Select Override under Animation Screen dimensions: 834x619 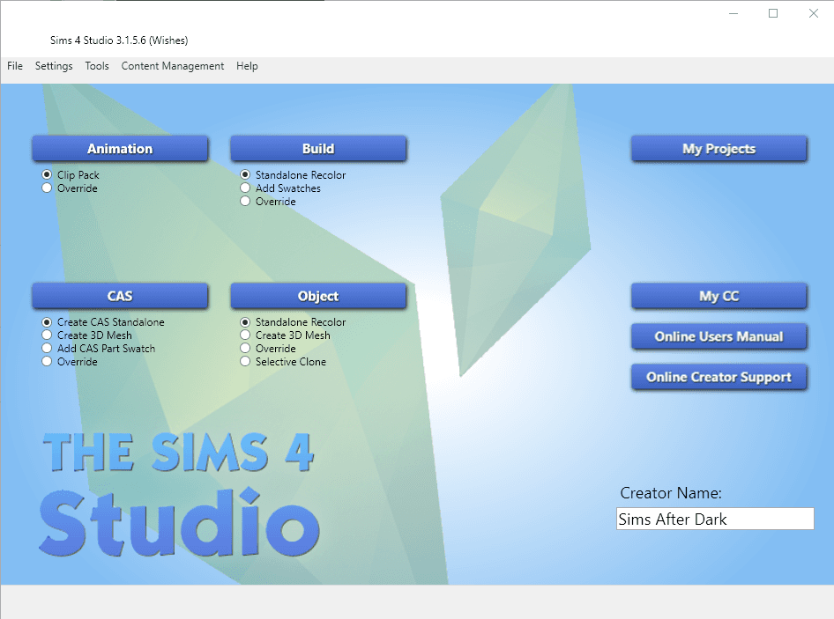point(46,188)
